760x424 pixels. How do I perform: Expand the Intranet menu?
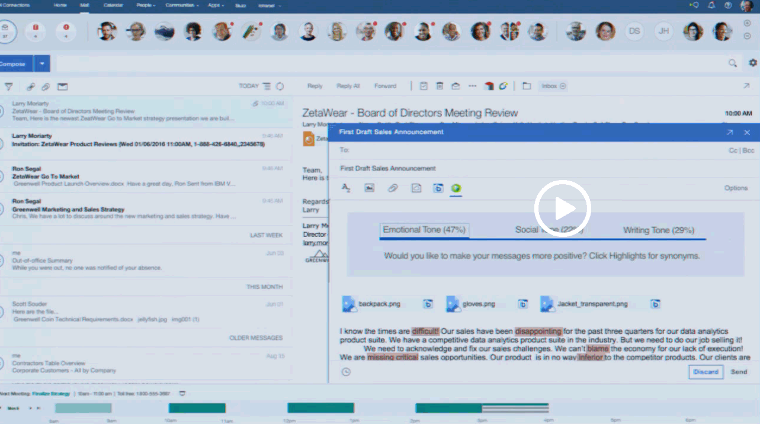(x=270, y=5)
